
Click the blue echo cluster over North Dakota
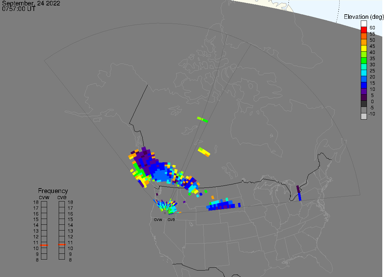point(223,205)
